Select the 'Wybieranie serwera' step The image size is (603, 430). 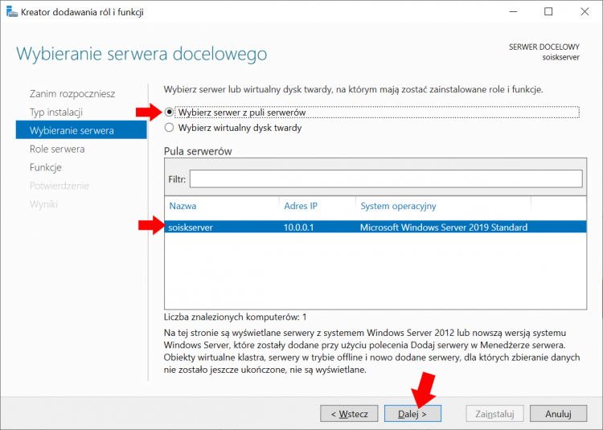[x=81, y=130]
